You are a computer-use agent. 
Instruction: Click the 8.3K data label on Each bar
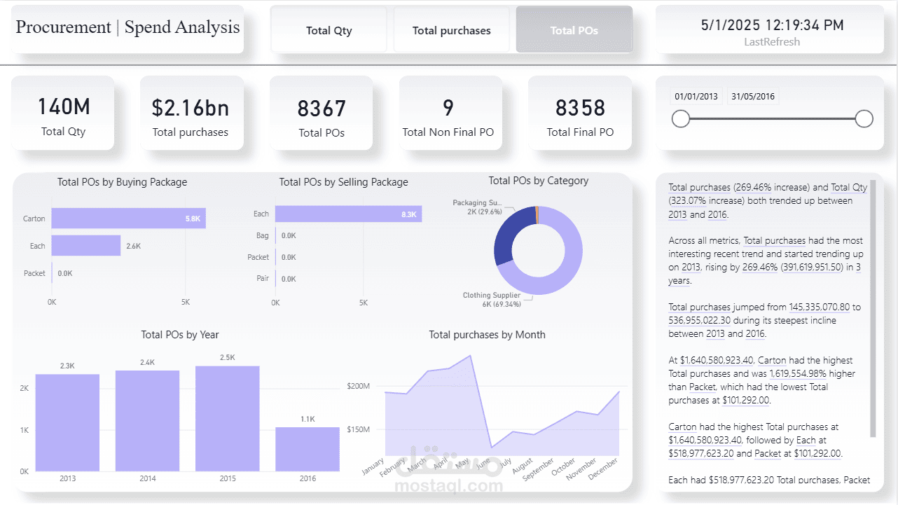pos(409,214)
